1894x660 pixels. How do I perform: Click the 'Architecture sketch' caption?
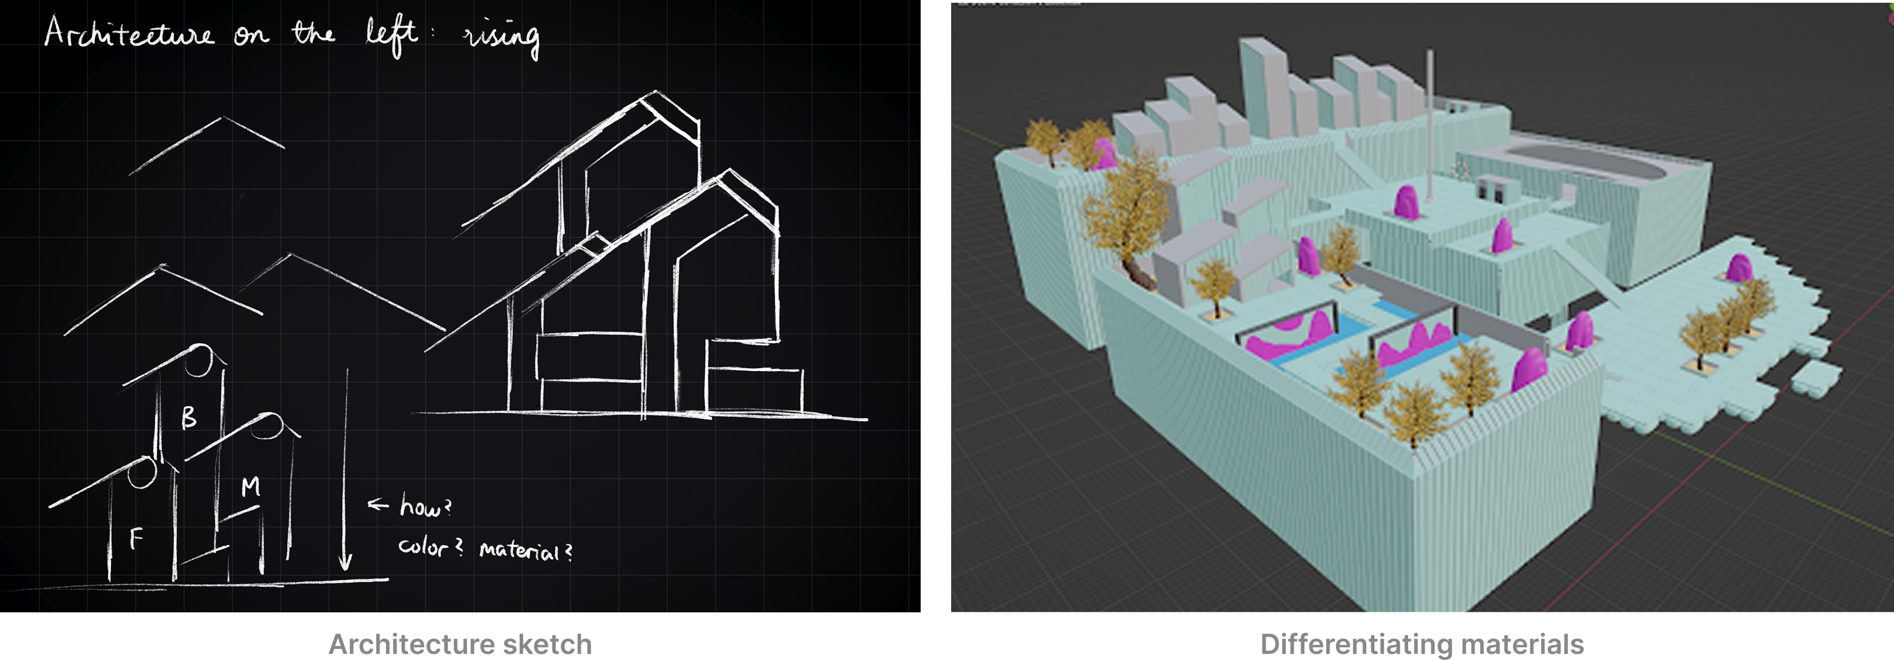[460, 644]
